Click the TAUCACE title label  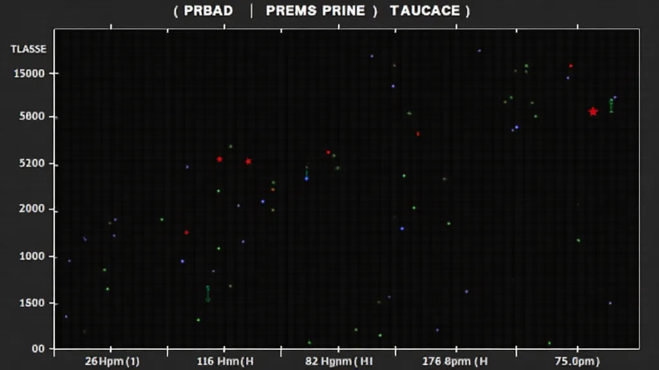[x=425, y=10]
